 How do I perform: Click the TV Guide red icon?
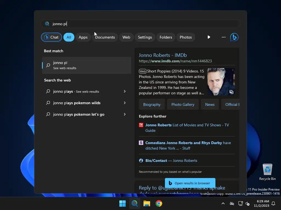(141, 125)
